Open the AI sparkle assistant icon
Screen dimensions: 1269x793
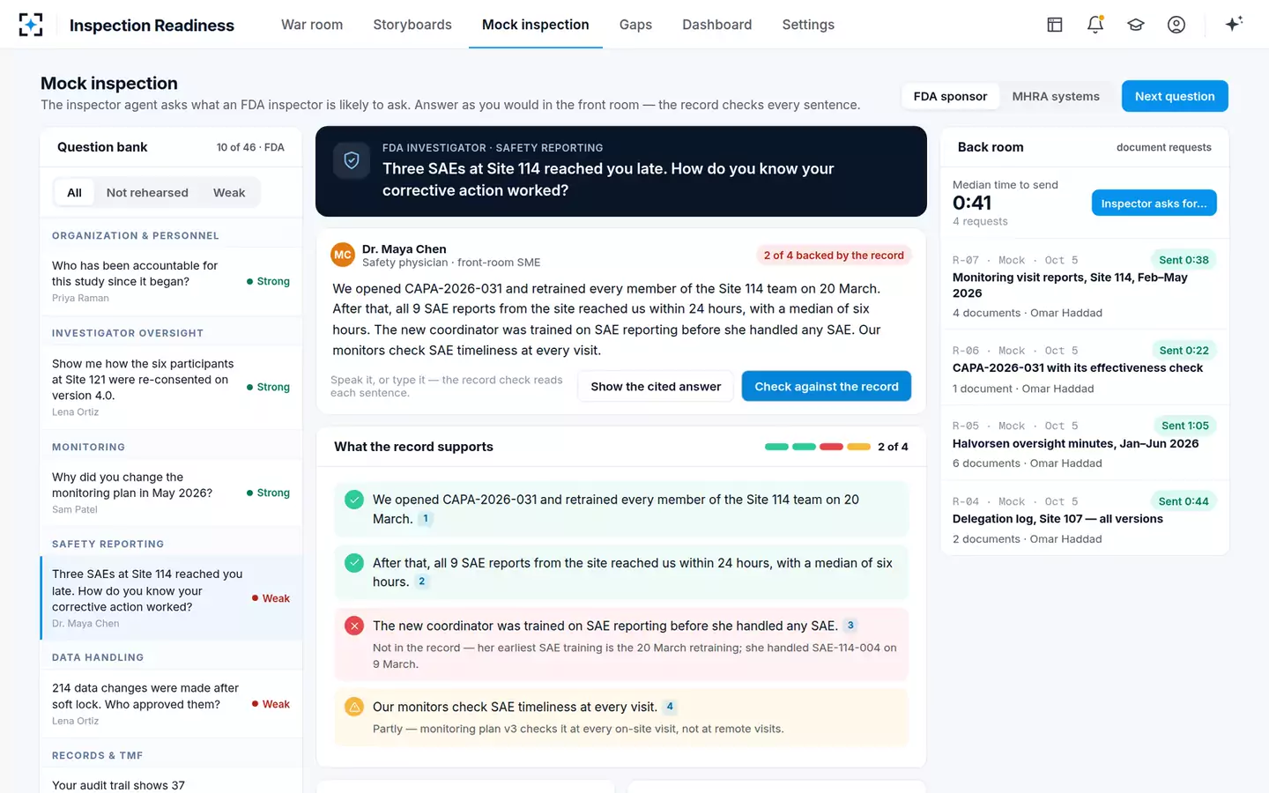tap(1234, 24)
